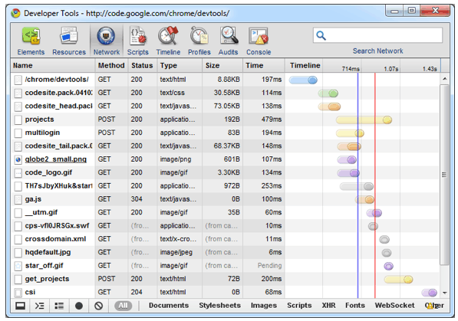Screen dimensions: 458x321
Task: Toggle the record network log button
Action: (79, 306)
